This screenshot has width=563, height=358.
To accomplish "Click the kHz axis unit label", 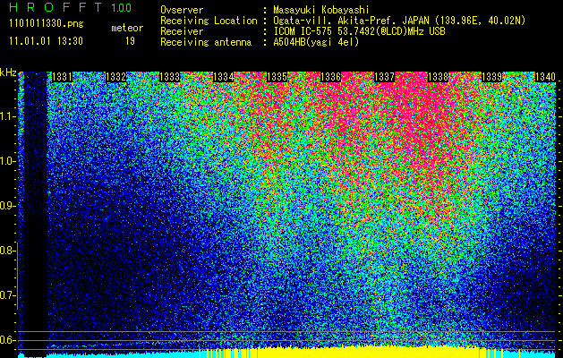I will (x=8, y=72).
